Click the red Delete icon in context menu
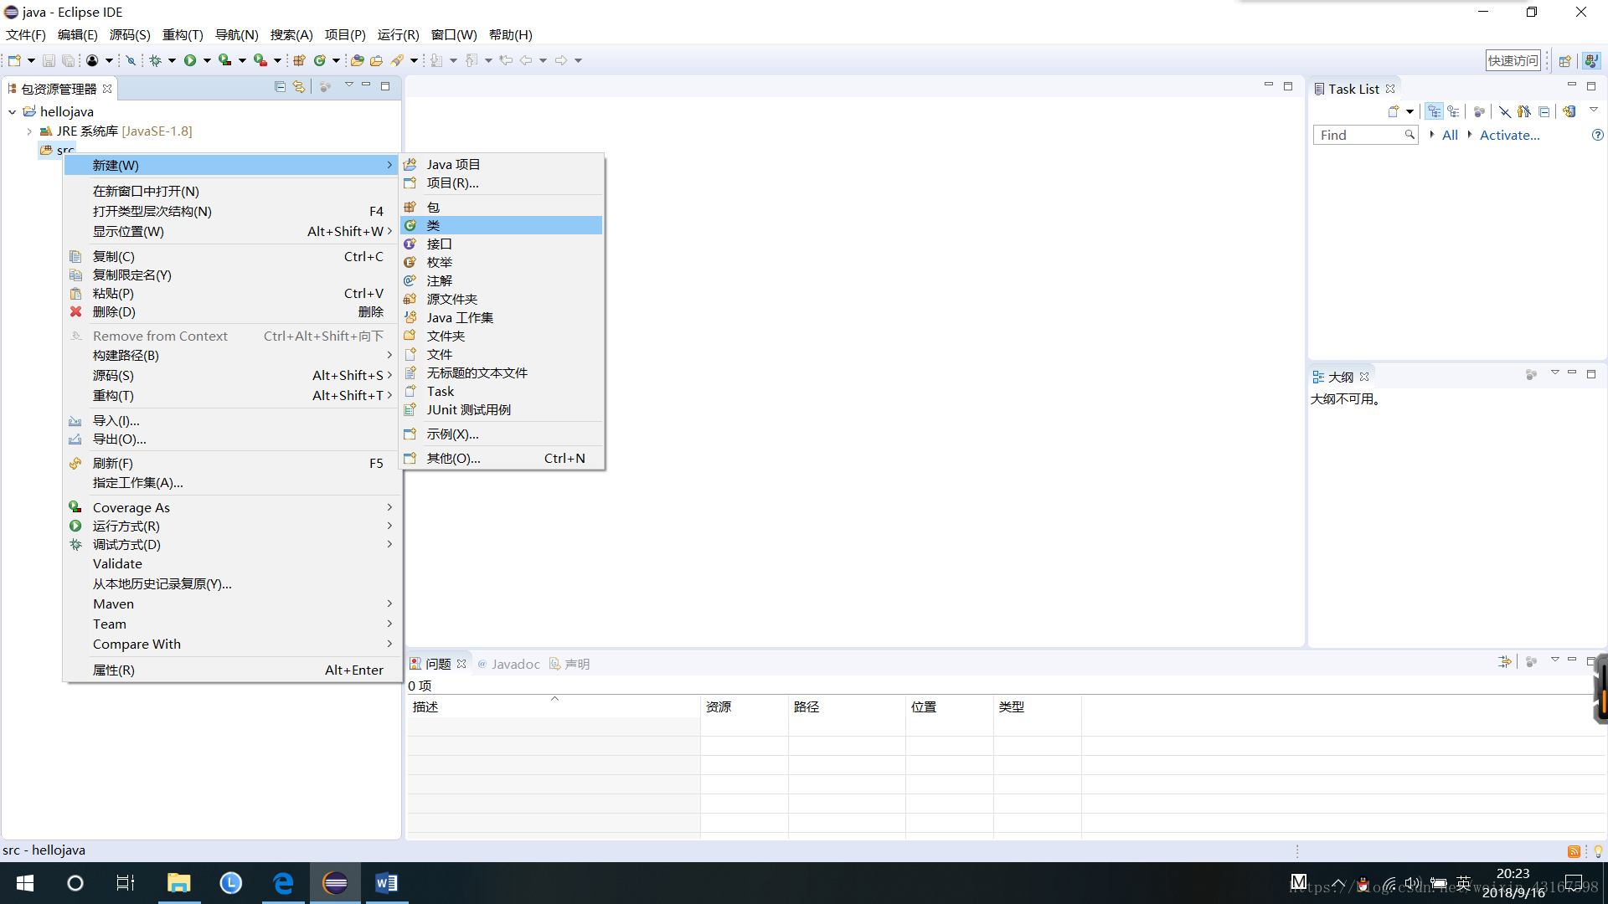This screenshot has width=1608, height=904. click(x=75, y=311)
